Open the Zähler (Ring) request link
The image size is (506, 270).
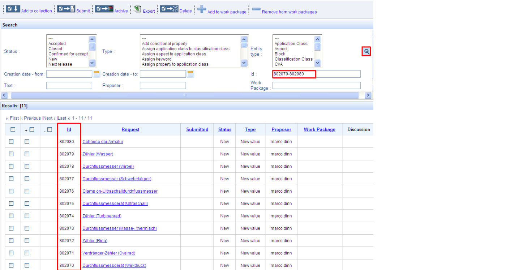pyautogui.click(x=95, y=241)
